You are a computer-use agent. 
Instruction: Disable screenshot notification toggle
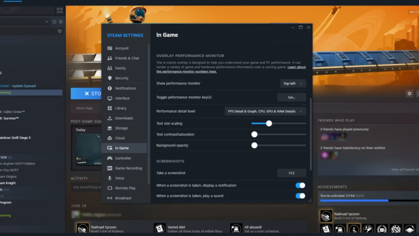[300, 186]
